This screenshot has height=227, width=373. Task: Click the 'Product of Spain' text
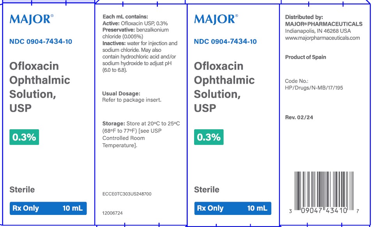pyautogui.click(x=306, y=57)
